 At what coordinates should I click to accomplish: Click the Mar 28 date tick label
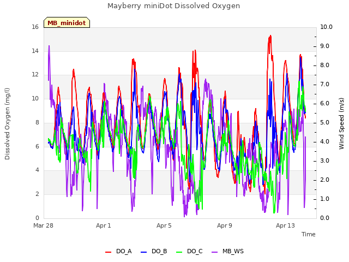[44, 225]
